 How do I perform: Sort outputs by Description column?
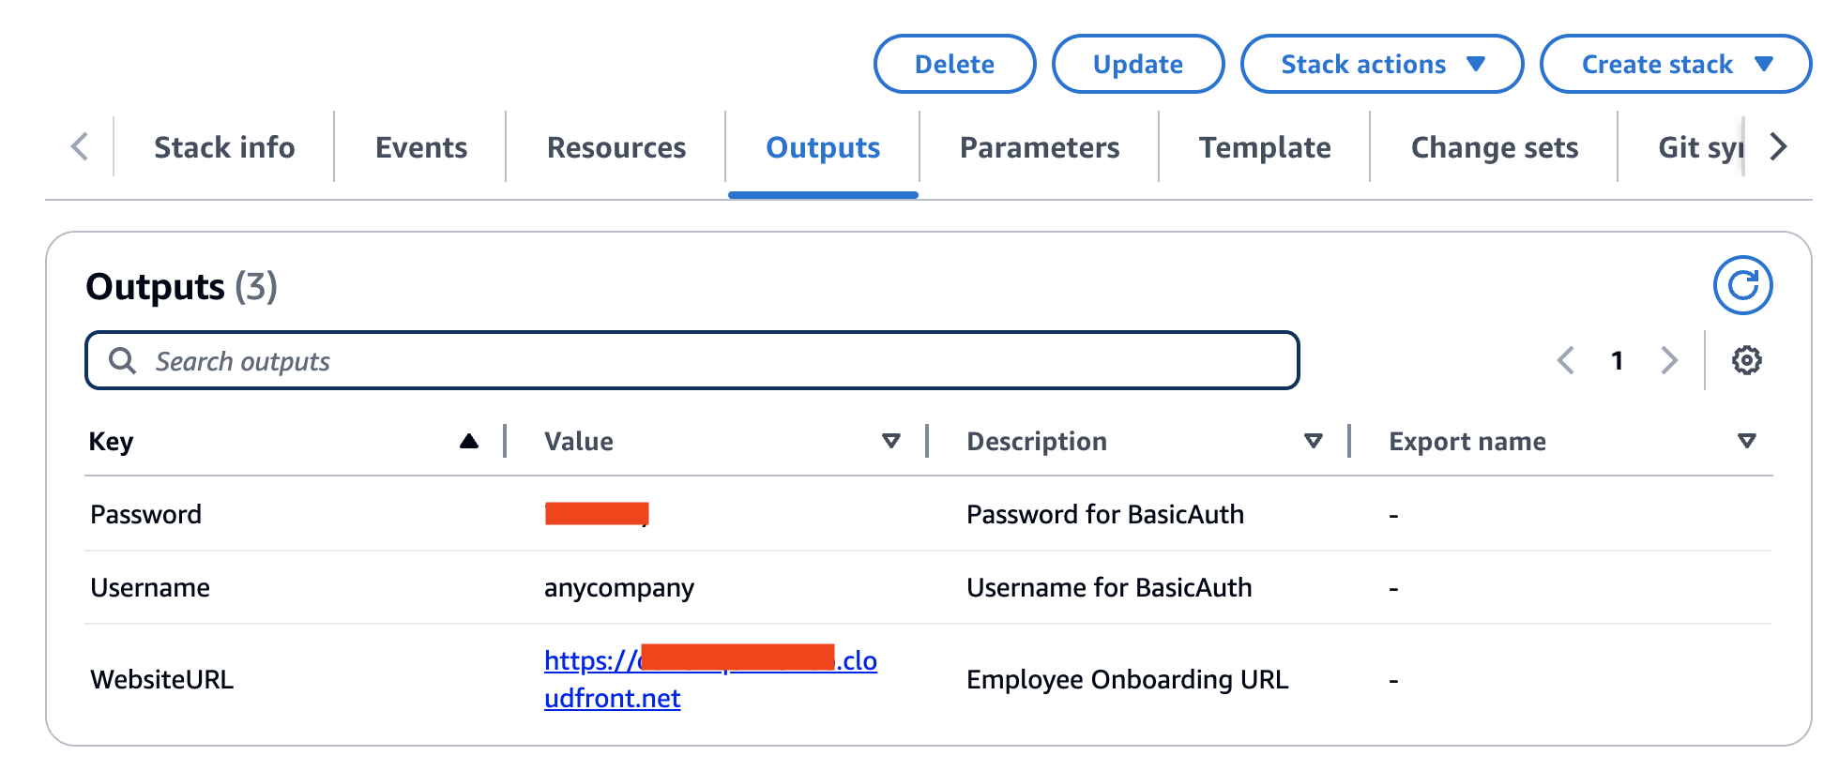click(x=1314, y=441)
